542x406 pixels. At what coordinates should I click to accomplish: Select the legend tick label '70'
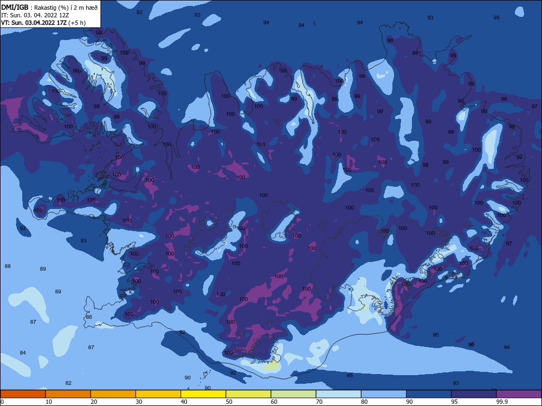click(x=319, y=402)
